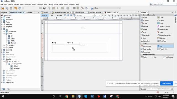This screenshot has height=99, width=177.
Task: Collapse the Detail 1 band node
Action: tap(2, 59)
